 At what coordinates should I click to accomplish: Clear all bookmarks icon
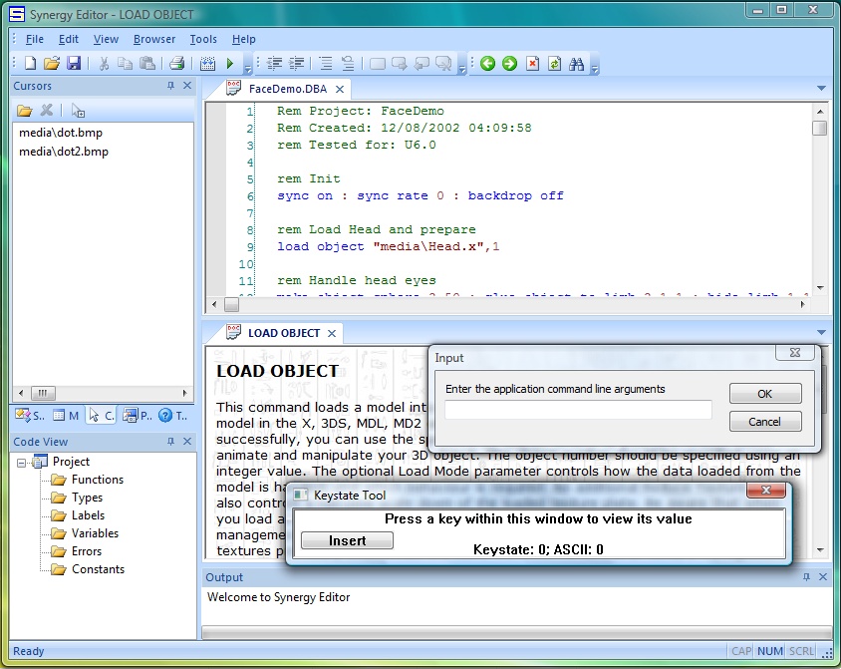tap(443, 64)
